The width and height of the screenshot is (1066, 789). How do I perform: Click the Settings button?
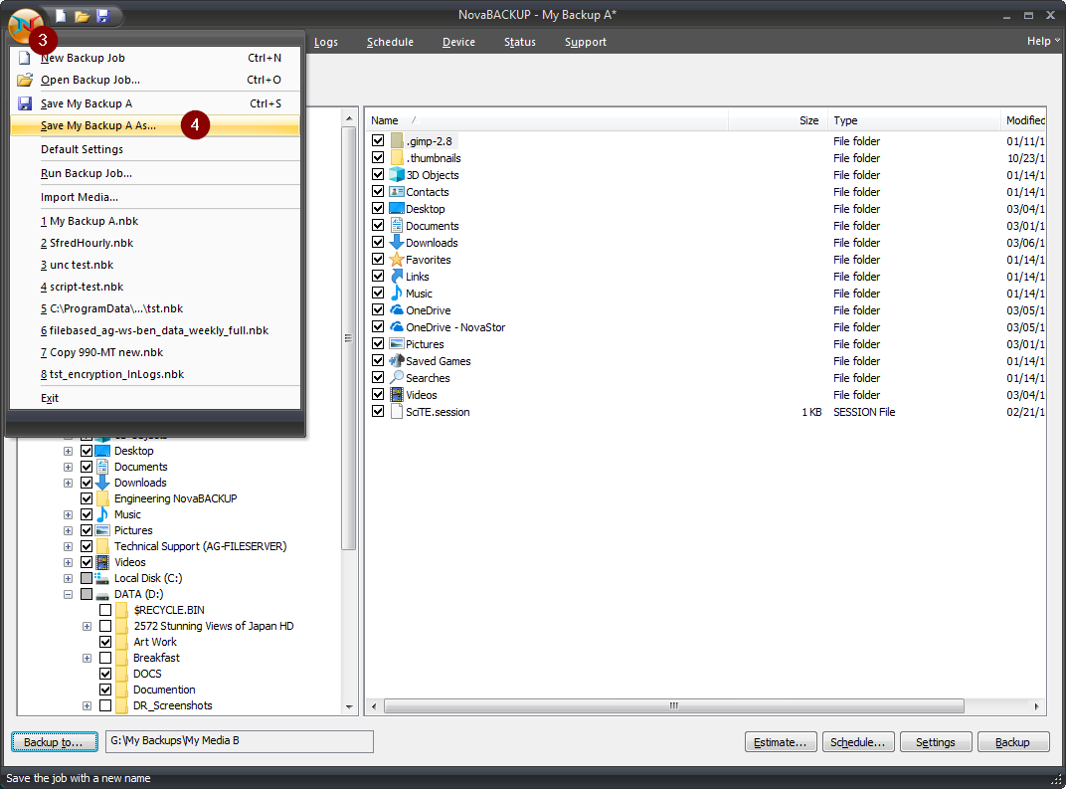pos(936,742)
